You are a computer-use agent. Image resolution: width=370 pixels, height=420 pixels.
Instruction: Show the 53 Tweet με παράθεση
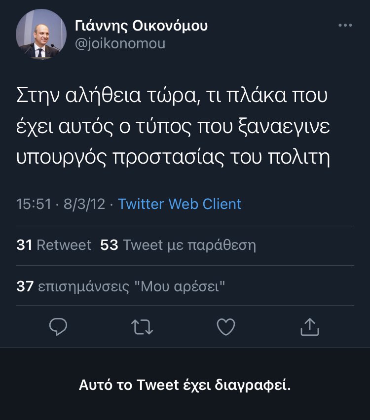178,245
